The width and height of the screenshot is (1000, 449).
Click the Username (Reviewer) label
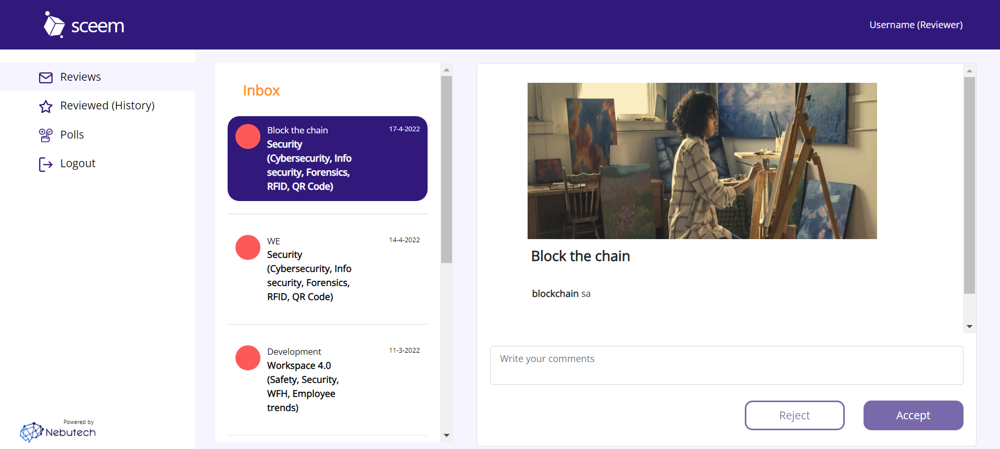coord(916,25)
